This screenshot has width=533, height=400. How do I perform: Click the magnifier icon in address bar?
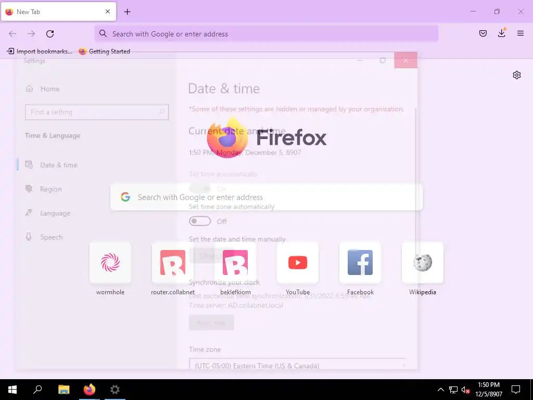(x=103, y=33)
